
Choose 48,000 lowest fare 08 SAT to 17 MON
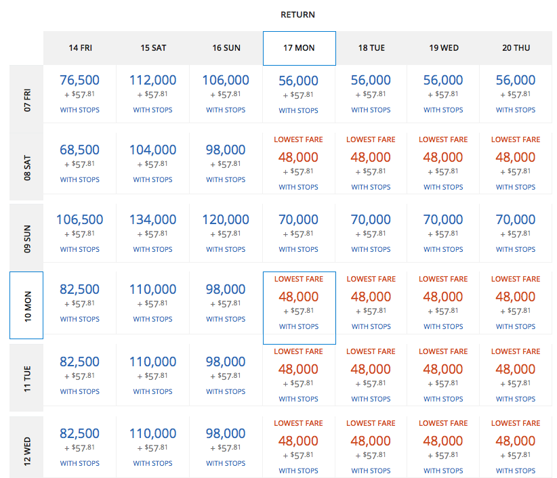click(x=299, y=158)
